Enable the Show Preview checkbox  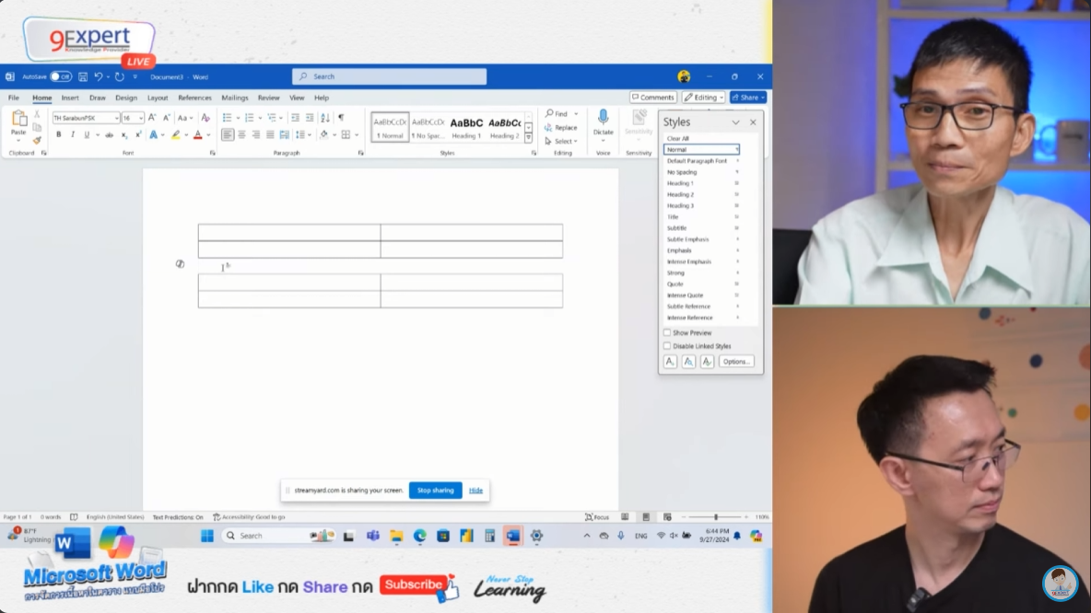pos(667,333)
